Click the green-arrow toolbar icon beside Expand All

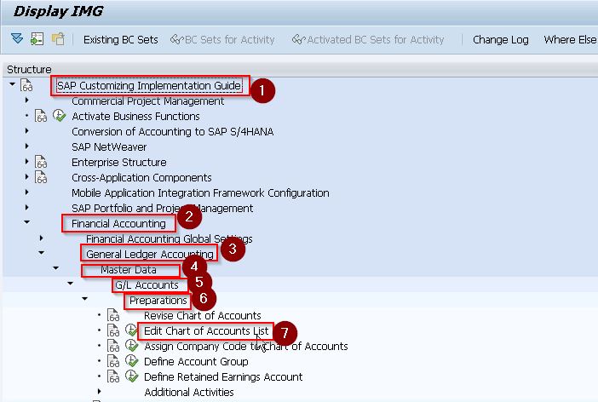coord(37,39)
